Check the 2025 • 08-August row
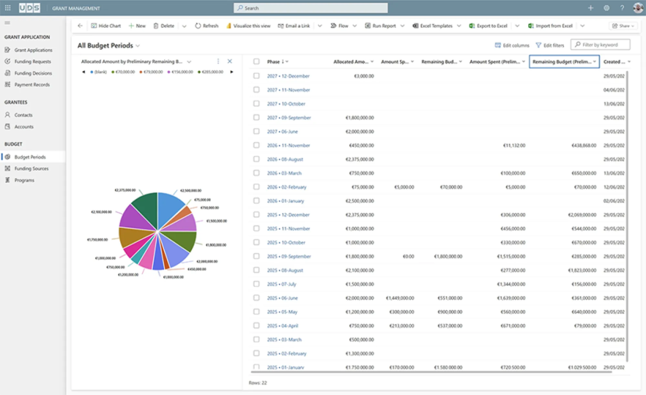646x395 pixels. tap(256, 270)
